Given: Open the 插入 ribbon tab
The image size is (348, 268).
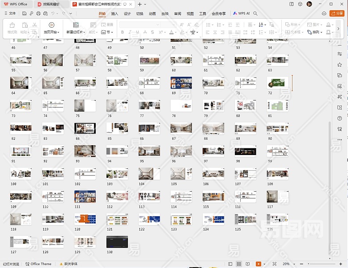Looking at the screenshot, I should click(115, 13).
